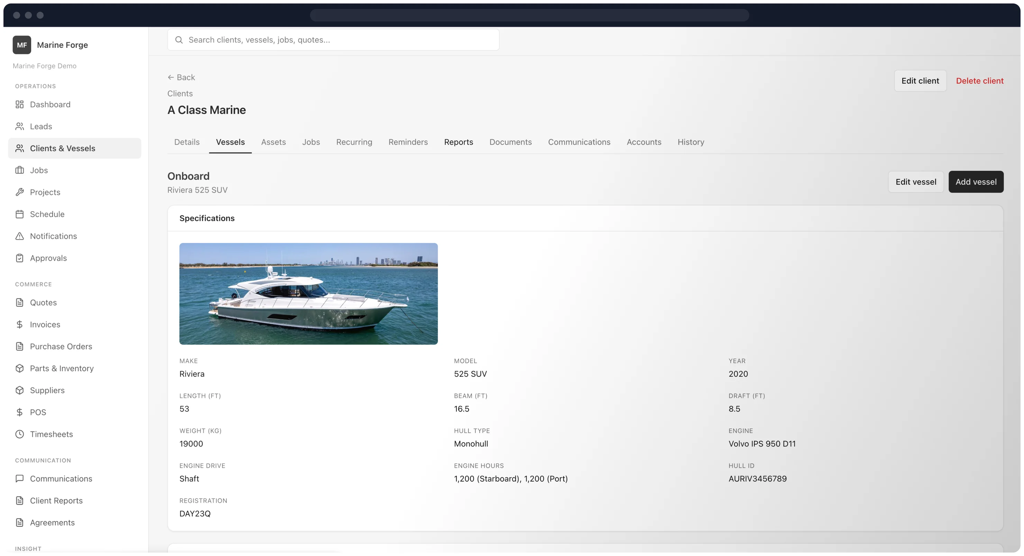Viewport: 1024px width, 556px height.
Task: Click Parts & Inventory box icon
Action: tap(19, 368)
